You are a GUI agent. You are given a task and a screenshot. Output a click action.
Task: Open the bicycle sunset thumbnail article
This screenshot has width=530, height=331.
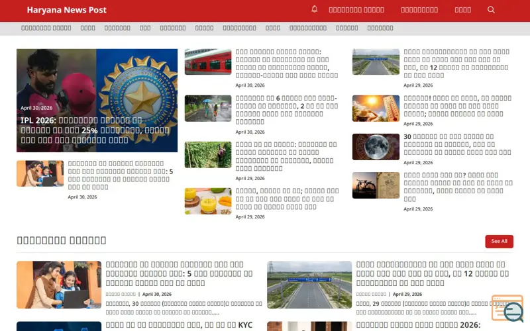coord(376,185)
